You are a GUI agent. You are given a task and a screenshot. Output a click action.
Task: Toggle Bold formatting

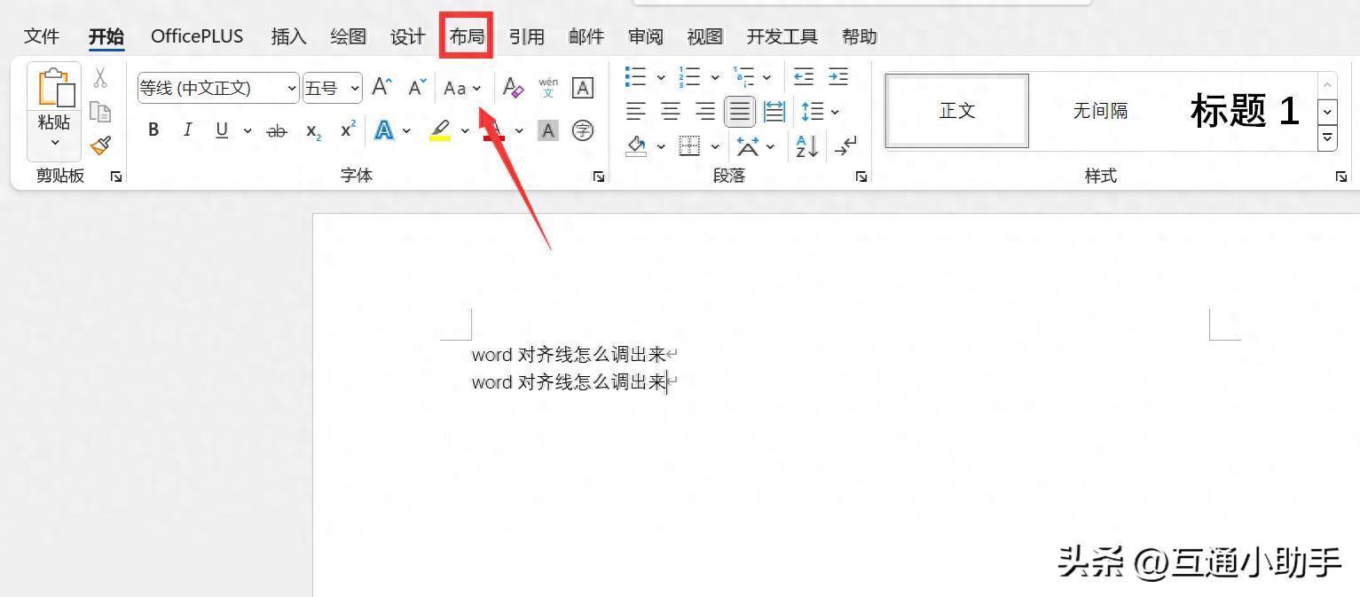pyautogui.click(x=153, y=130)
